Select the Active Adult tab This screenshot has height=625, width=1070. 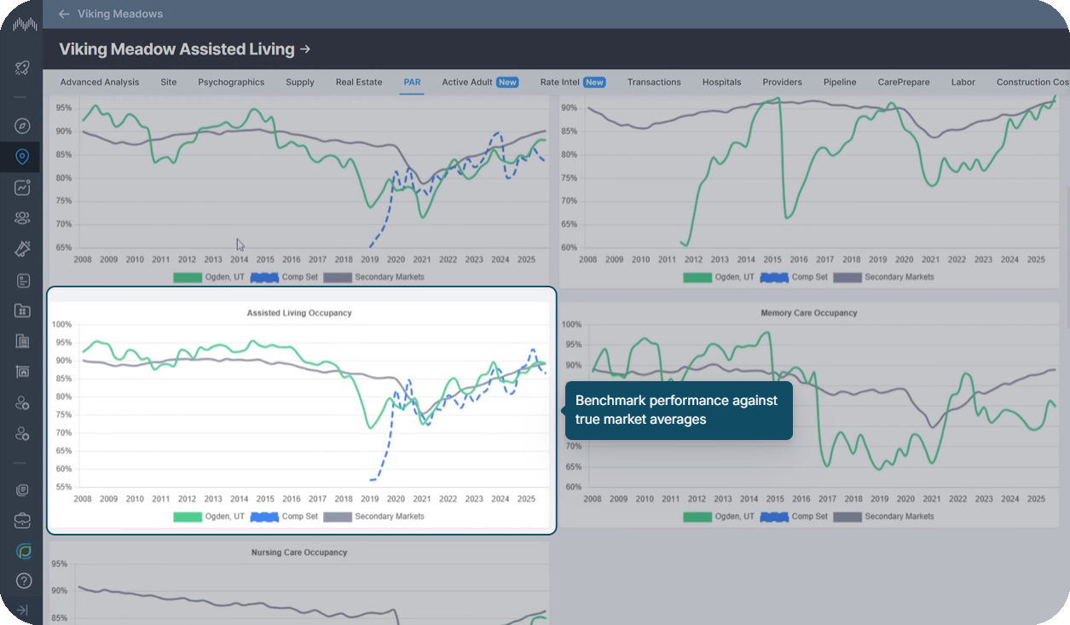click(x=479, y=83)
